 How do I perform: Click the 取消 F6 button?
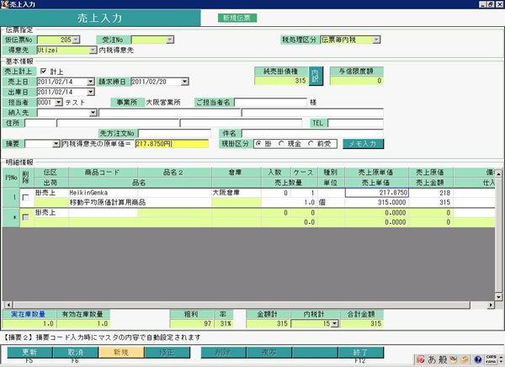[x=76, y=352]
